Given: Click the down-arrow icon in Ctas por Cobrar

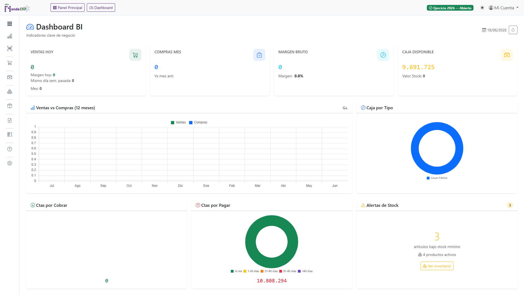Looking at the screenshot, I should pyautogui.click(x=33, y=205).
